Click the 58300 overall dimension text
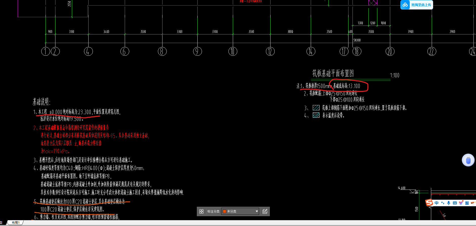Screen dimensions: 476x226 [357, 40]
